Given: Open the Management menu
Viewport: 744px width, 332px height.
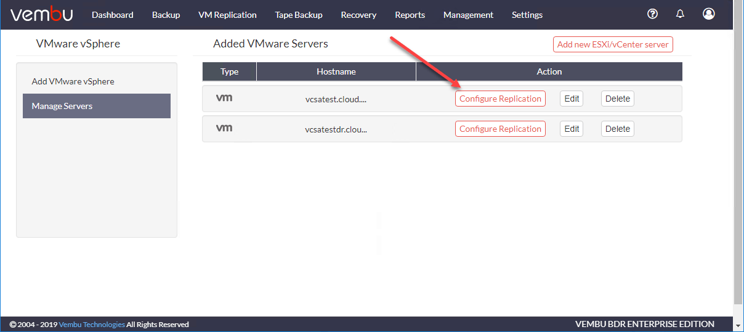Looking at the screenshot, I should click(468, 15).
